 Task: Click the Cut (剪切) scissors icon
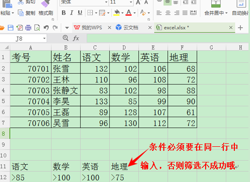21,2
